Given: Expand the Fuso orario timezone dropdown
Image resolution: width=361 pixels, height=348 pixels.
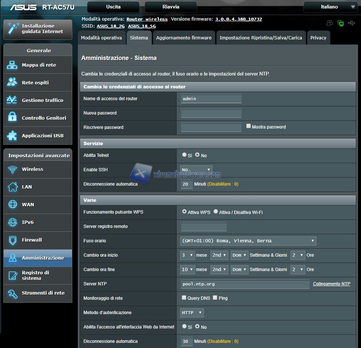Looking at the screenshot, I should point(248,241).
